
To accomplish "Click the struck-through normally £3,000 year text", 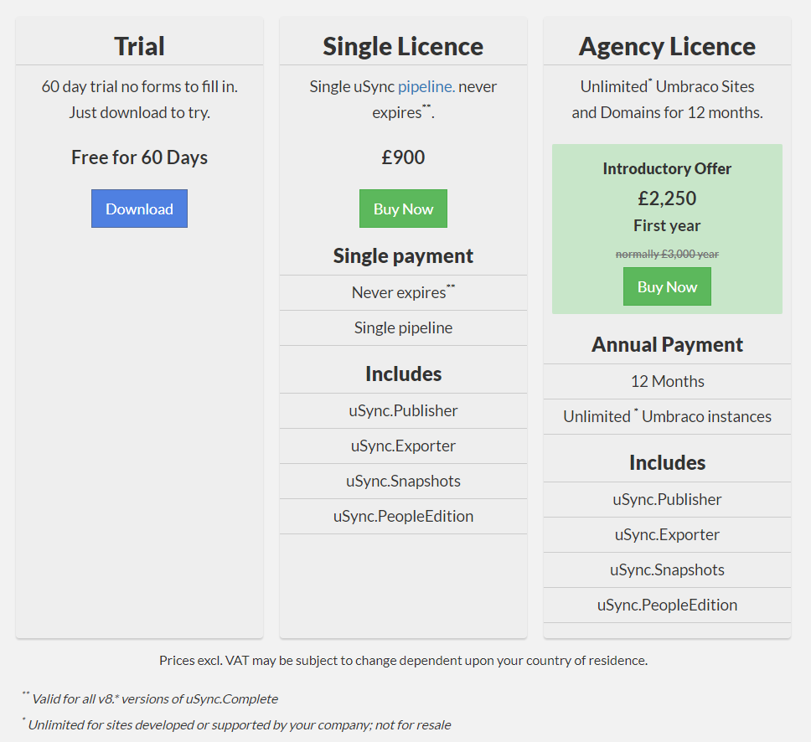I will pyautogui.click(x=666, y=254).
